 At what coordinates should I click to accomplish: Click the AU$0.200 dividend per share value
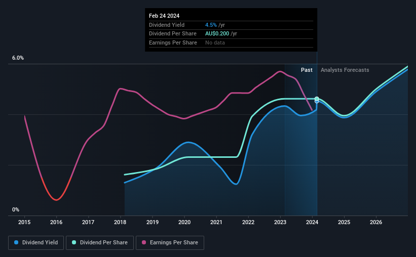pyautogui.click(x=217, y=34)
